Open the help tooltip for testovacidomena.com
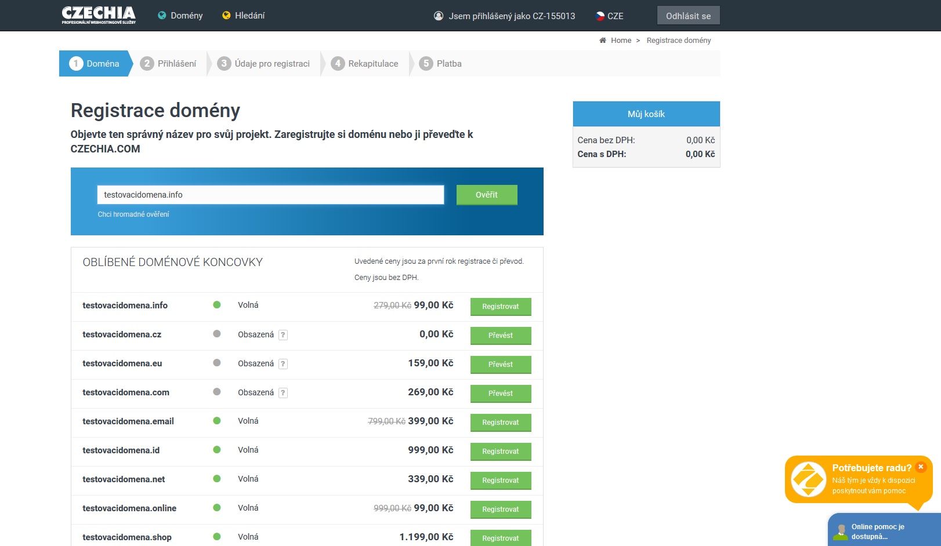The height and width of the screenshot is (546, 941). pos(283,393)
